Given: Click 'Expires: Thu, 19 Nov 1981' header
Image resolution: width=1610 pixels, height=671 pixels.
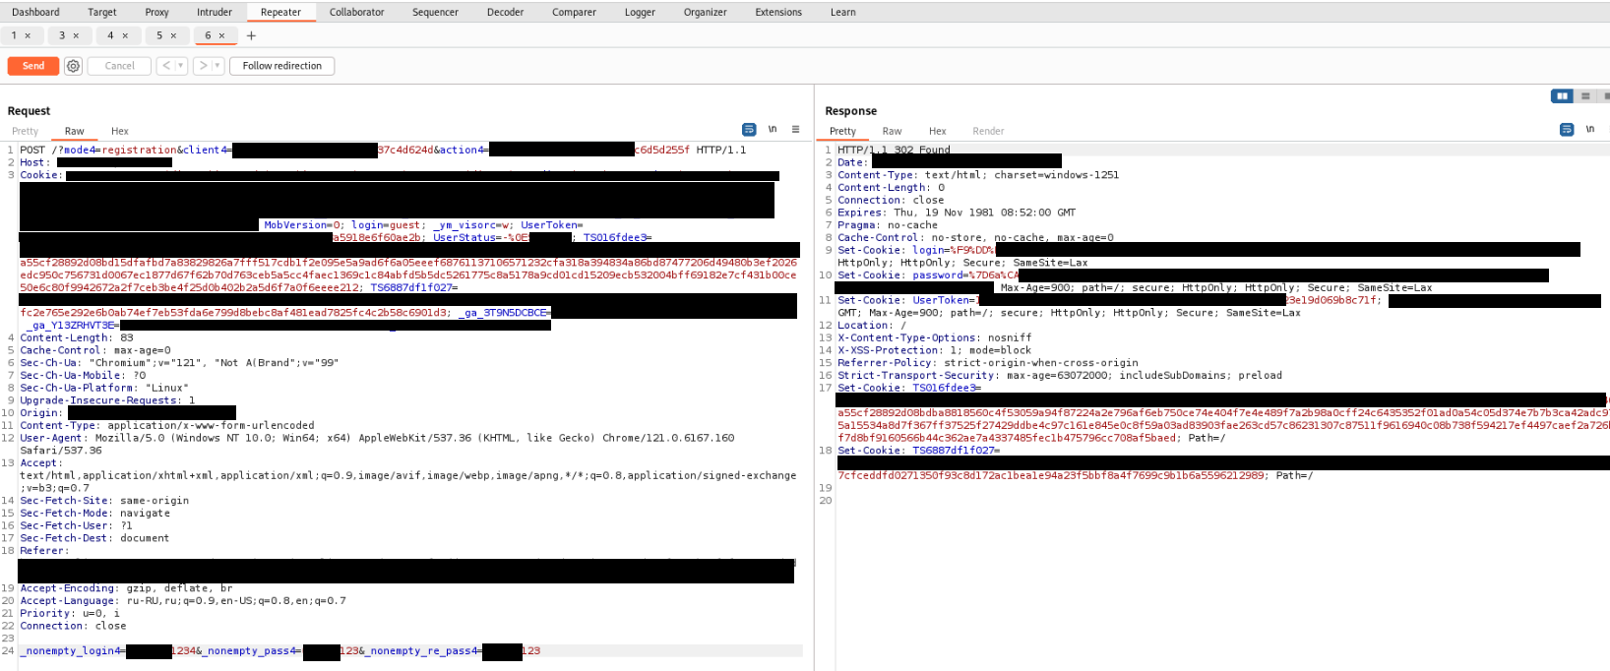Looking at the screenshot, I should pos(957,213).
